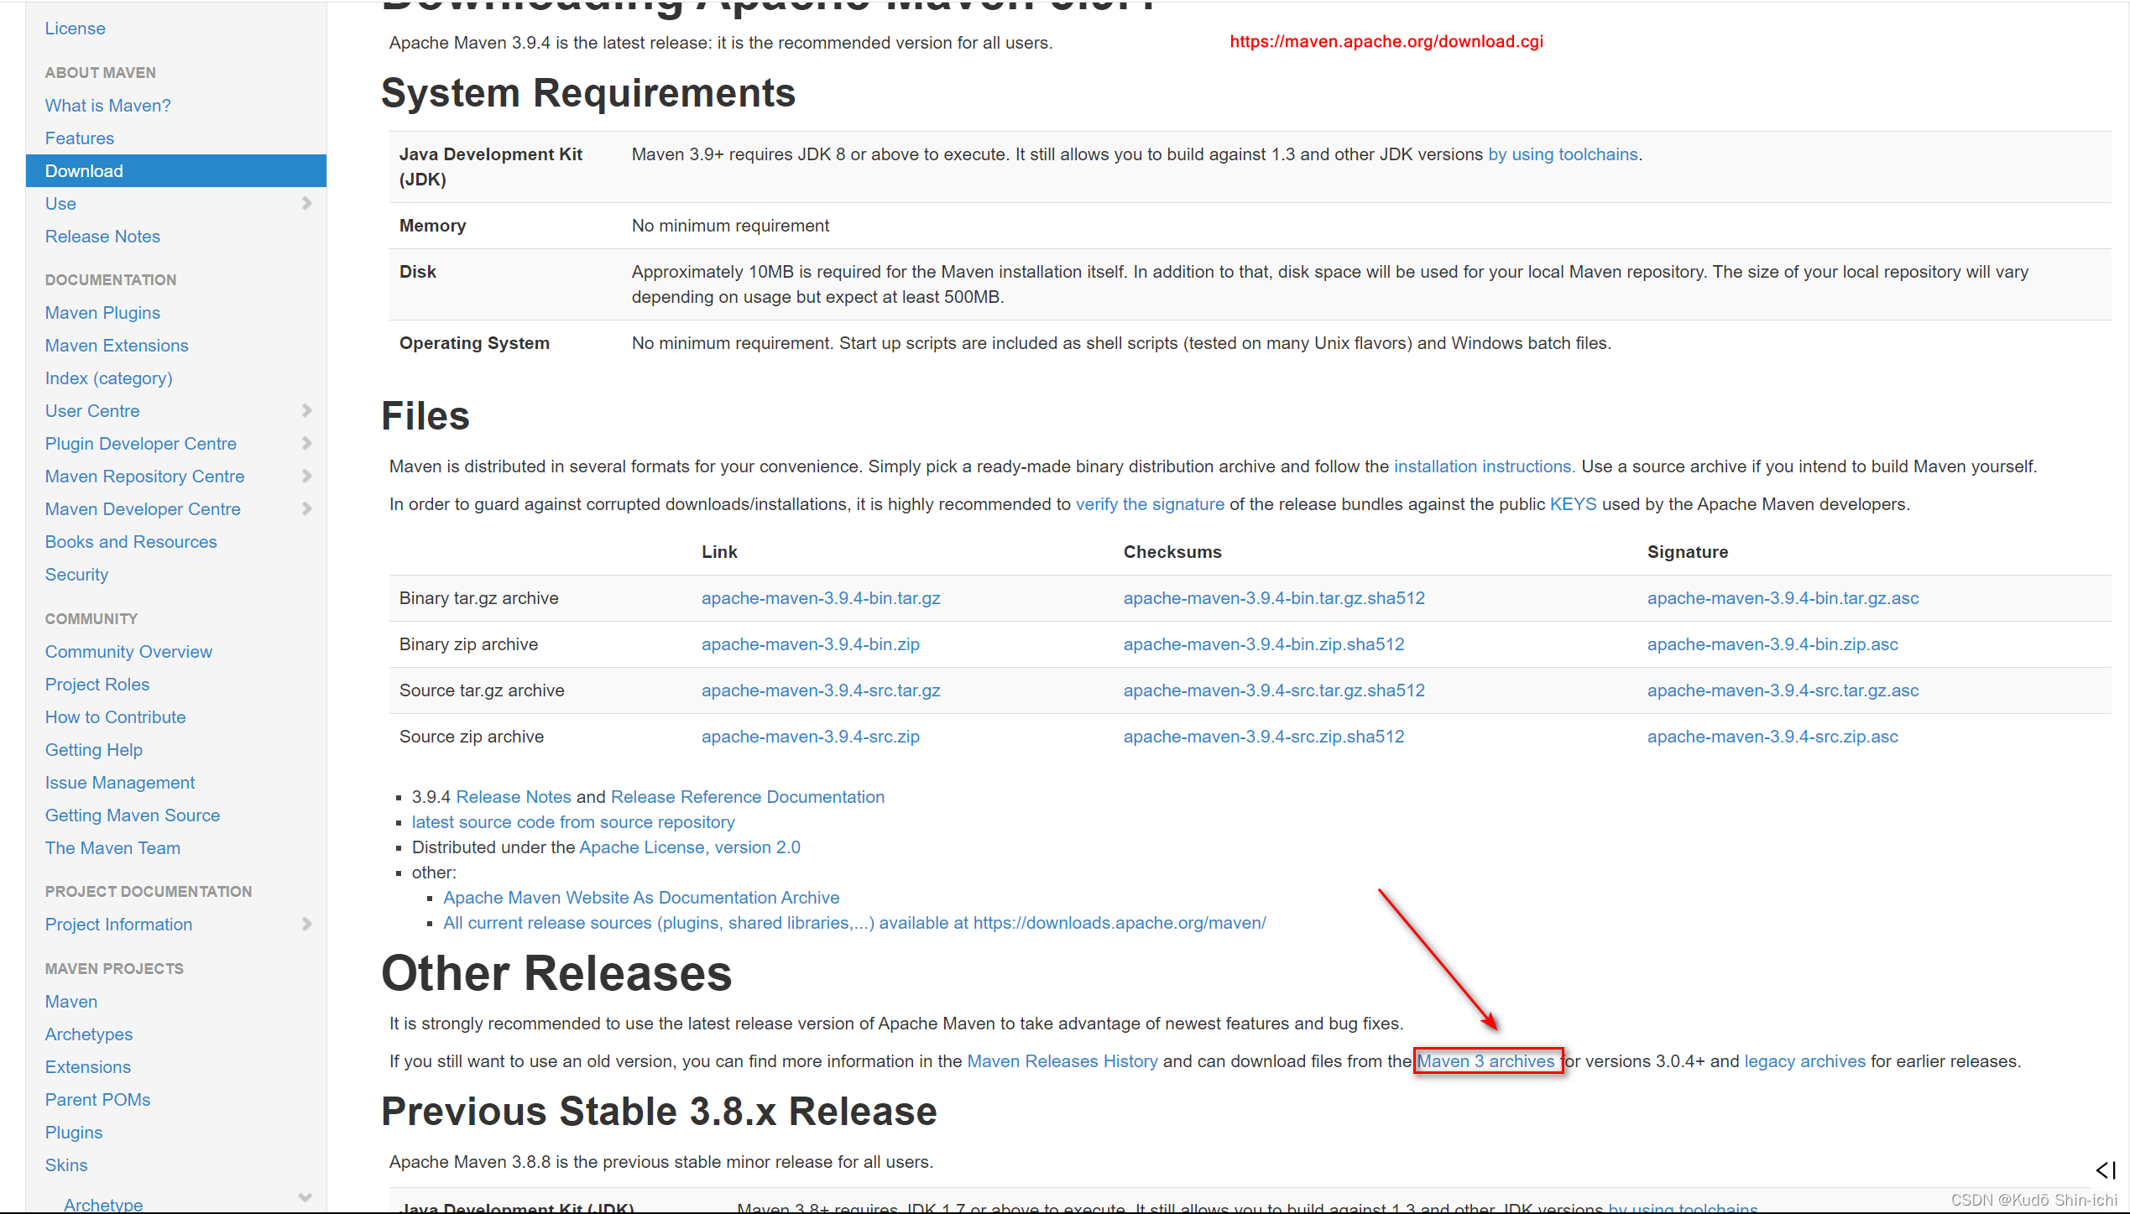
Task: Open The Maven Team page
Action: [x=112, y=848]
